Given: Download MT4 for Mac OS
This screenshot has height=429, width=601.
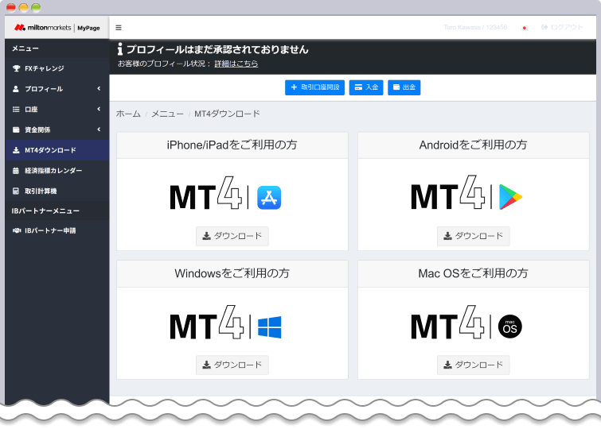Looking at the screenshot, I should coord(474,365).
